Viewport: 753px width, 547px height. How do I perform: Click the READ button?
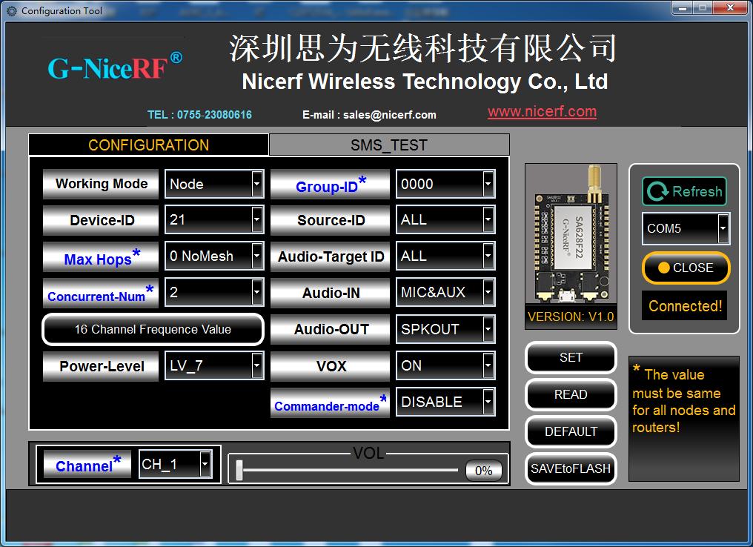pos(571,394)
